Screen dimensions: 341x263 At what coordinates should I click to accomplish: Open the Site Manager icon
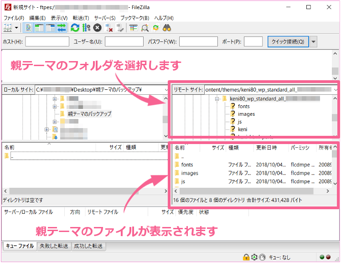(x=8, y=28)
